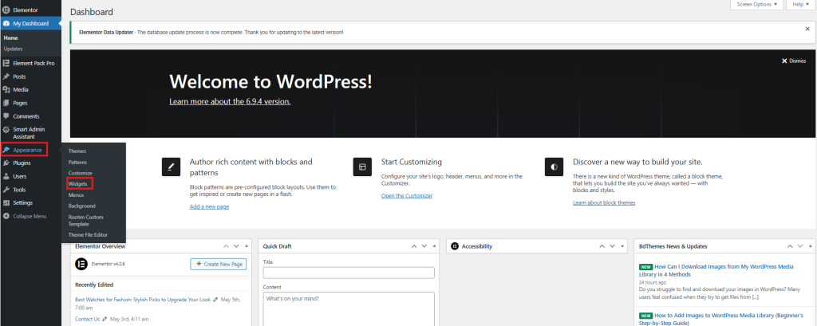Click the layout icon beside Start Customizing
The width and height of the screenshot is (817, 326).
362,167
